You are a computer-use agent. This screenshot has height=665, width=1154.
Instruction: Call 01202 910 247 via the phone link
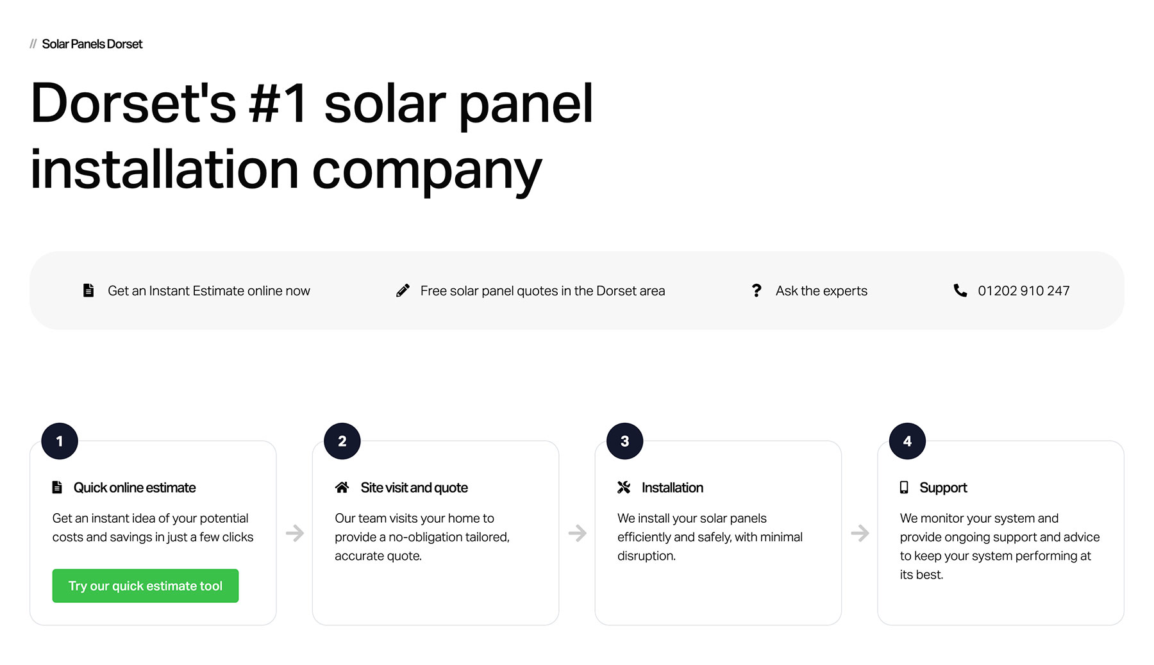point(1023,290)
